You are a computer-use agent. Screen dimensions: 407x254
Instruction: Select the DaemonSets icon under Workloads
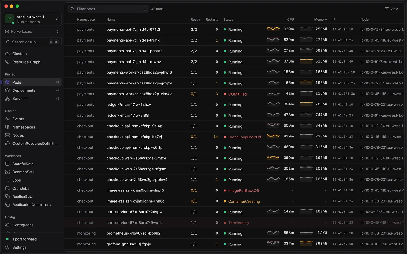[7, 172]
